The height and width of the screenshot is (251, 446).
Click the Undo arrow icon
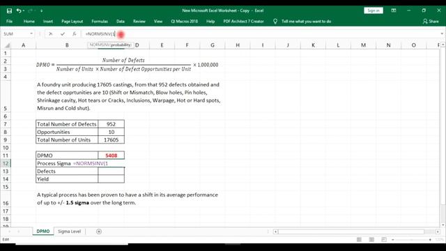[x=19, y=11]
